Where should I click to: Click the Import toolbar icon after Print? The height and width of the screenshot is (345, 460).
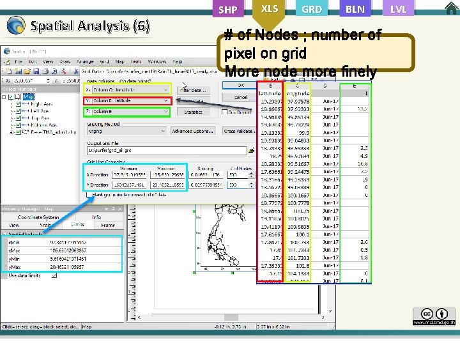(x=54, y=71)
